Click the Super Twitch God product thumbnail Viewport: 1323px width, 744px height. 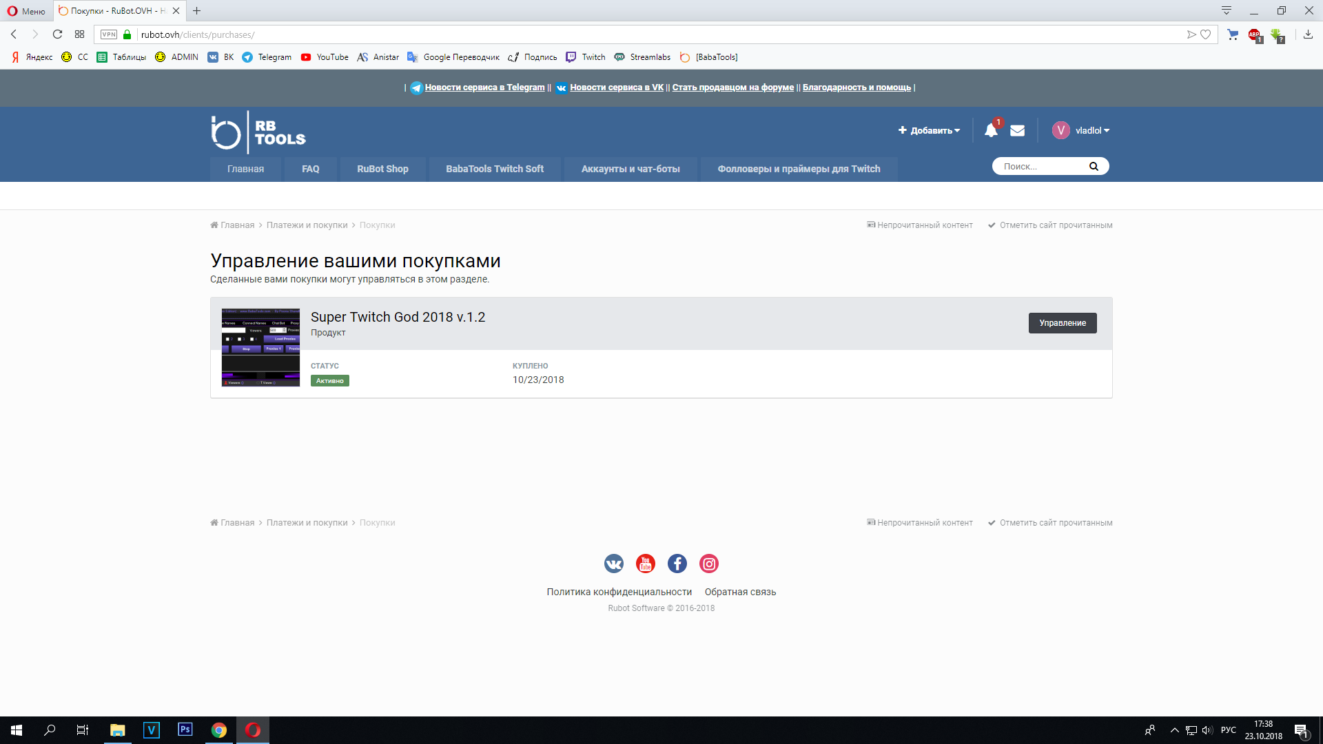click(x=260, y=347)
